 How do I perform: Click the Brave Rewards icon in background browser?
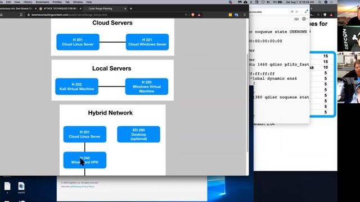pyautogui.click(x=331, y=15)
